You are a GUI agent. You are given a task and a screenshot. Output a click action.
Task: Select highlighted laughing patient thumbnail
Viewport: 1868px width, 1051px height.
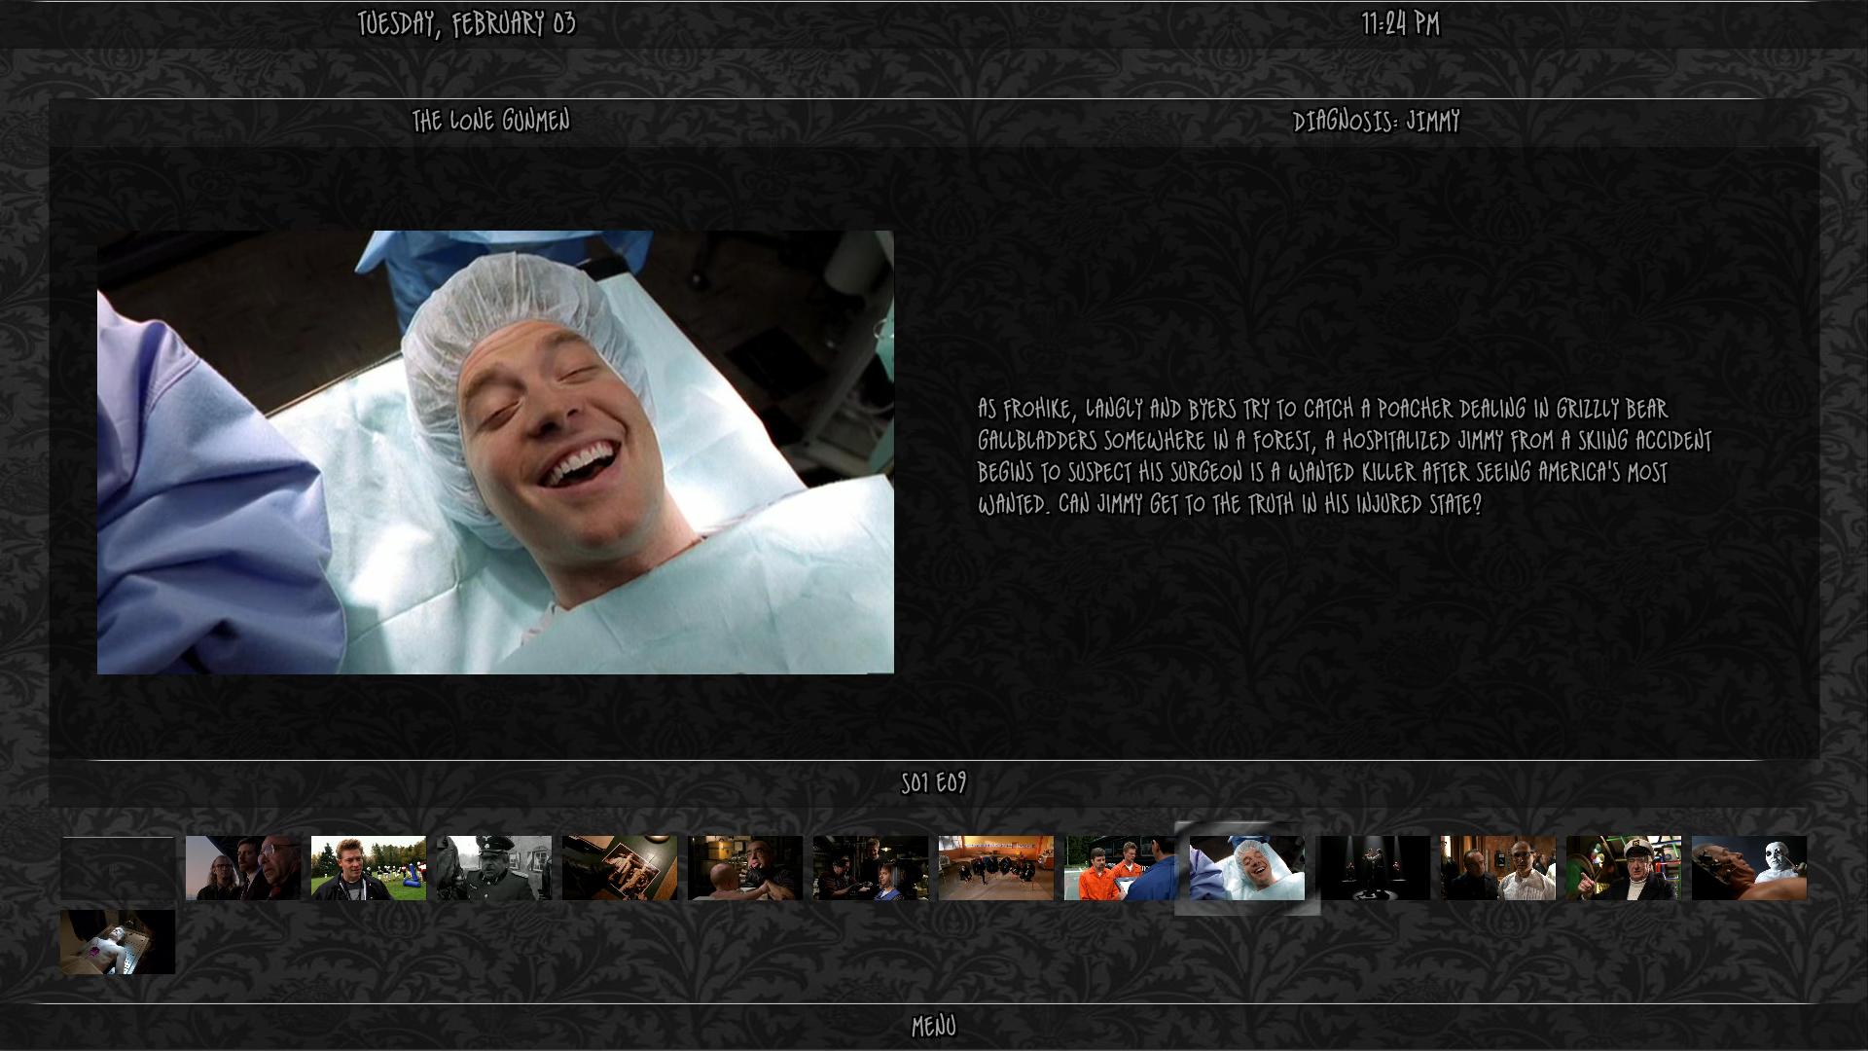1247,868
